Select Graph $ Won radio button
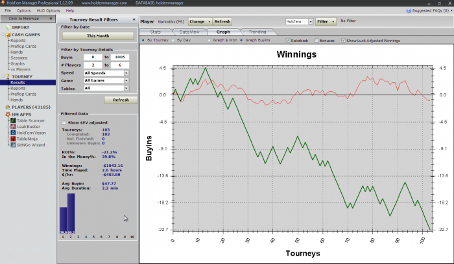Screen dimensions: 454x264 click(x=209, y=40)
